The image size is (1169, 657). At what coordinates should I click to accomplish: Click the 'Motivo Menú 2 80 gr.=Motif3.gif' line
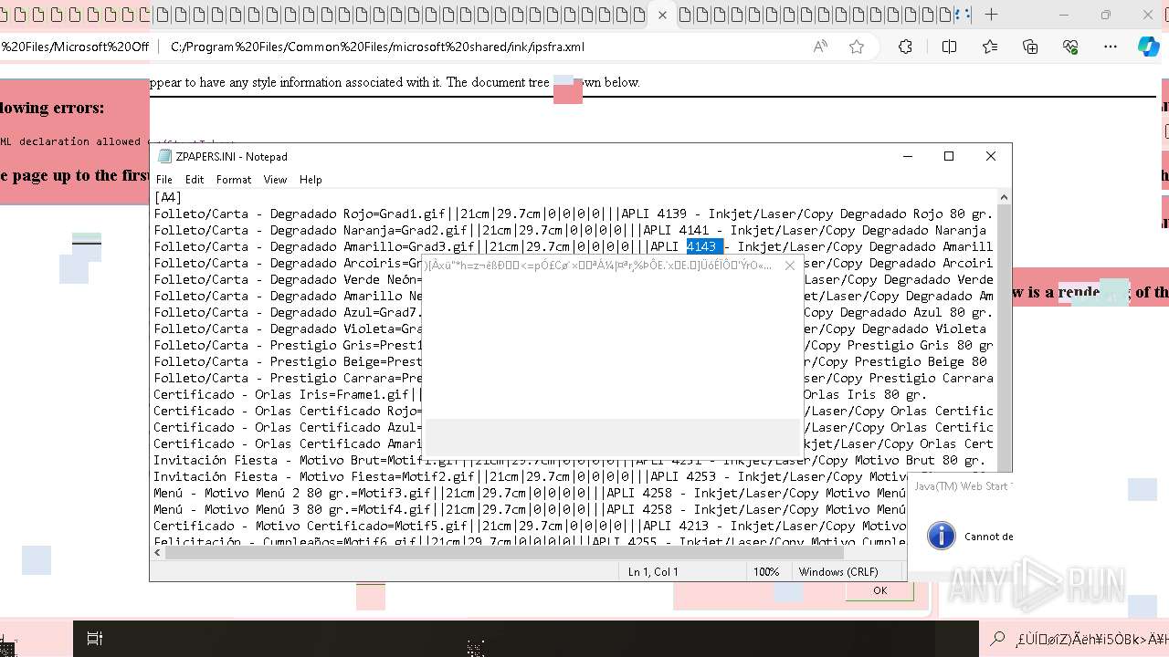coord(530,493)
